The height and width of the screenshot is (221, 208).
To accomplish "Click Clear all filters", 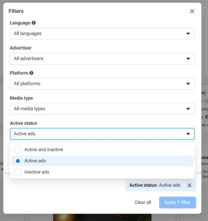I will point(143,202).
